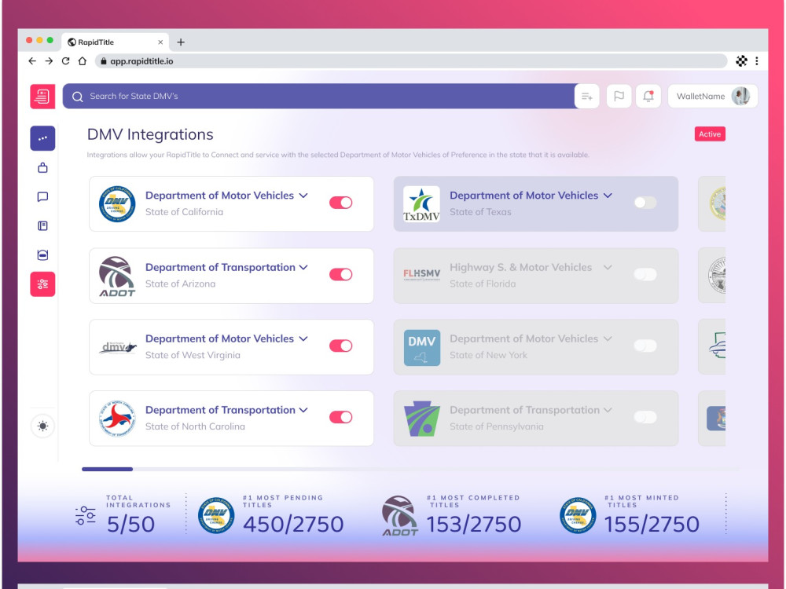Screen dimensions: 786x589
Task: Click the State of Texas text
Action: point(480,212)
